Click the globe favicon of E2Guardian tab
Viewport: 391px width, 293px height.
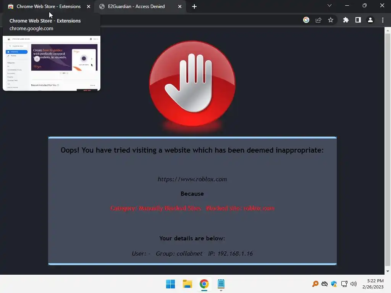tap(102, 6)
